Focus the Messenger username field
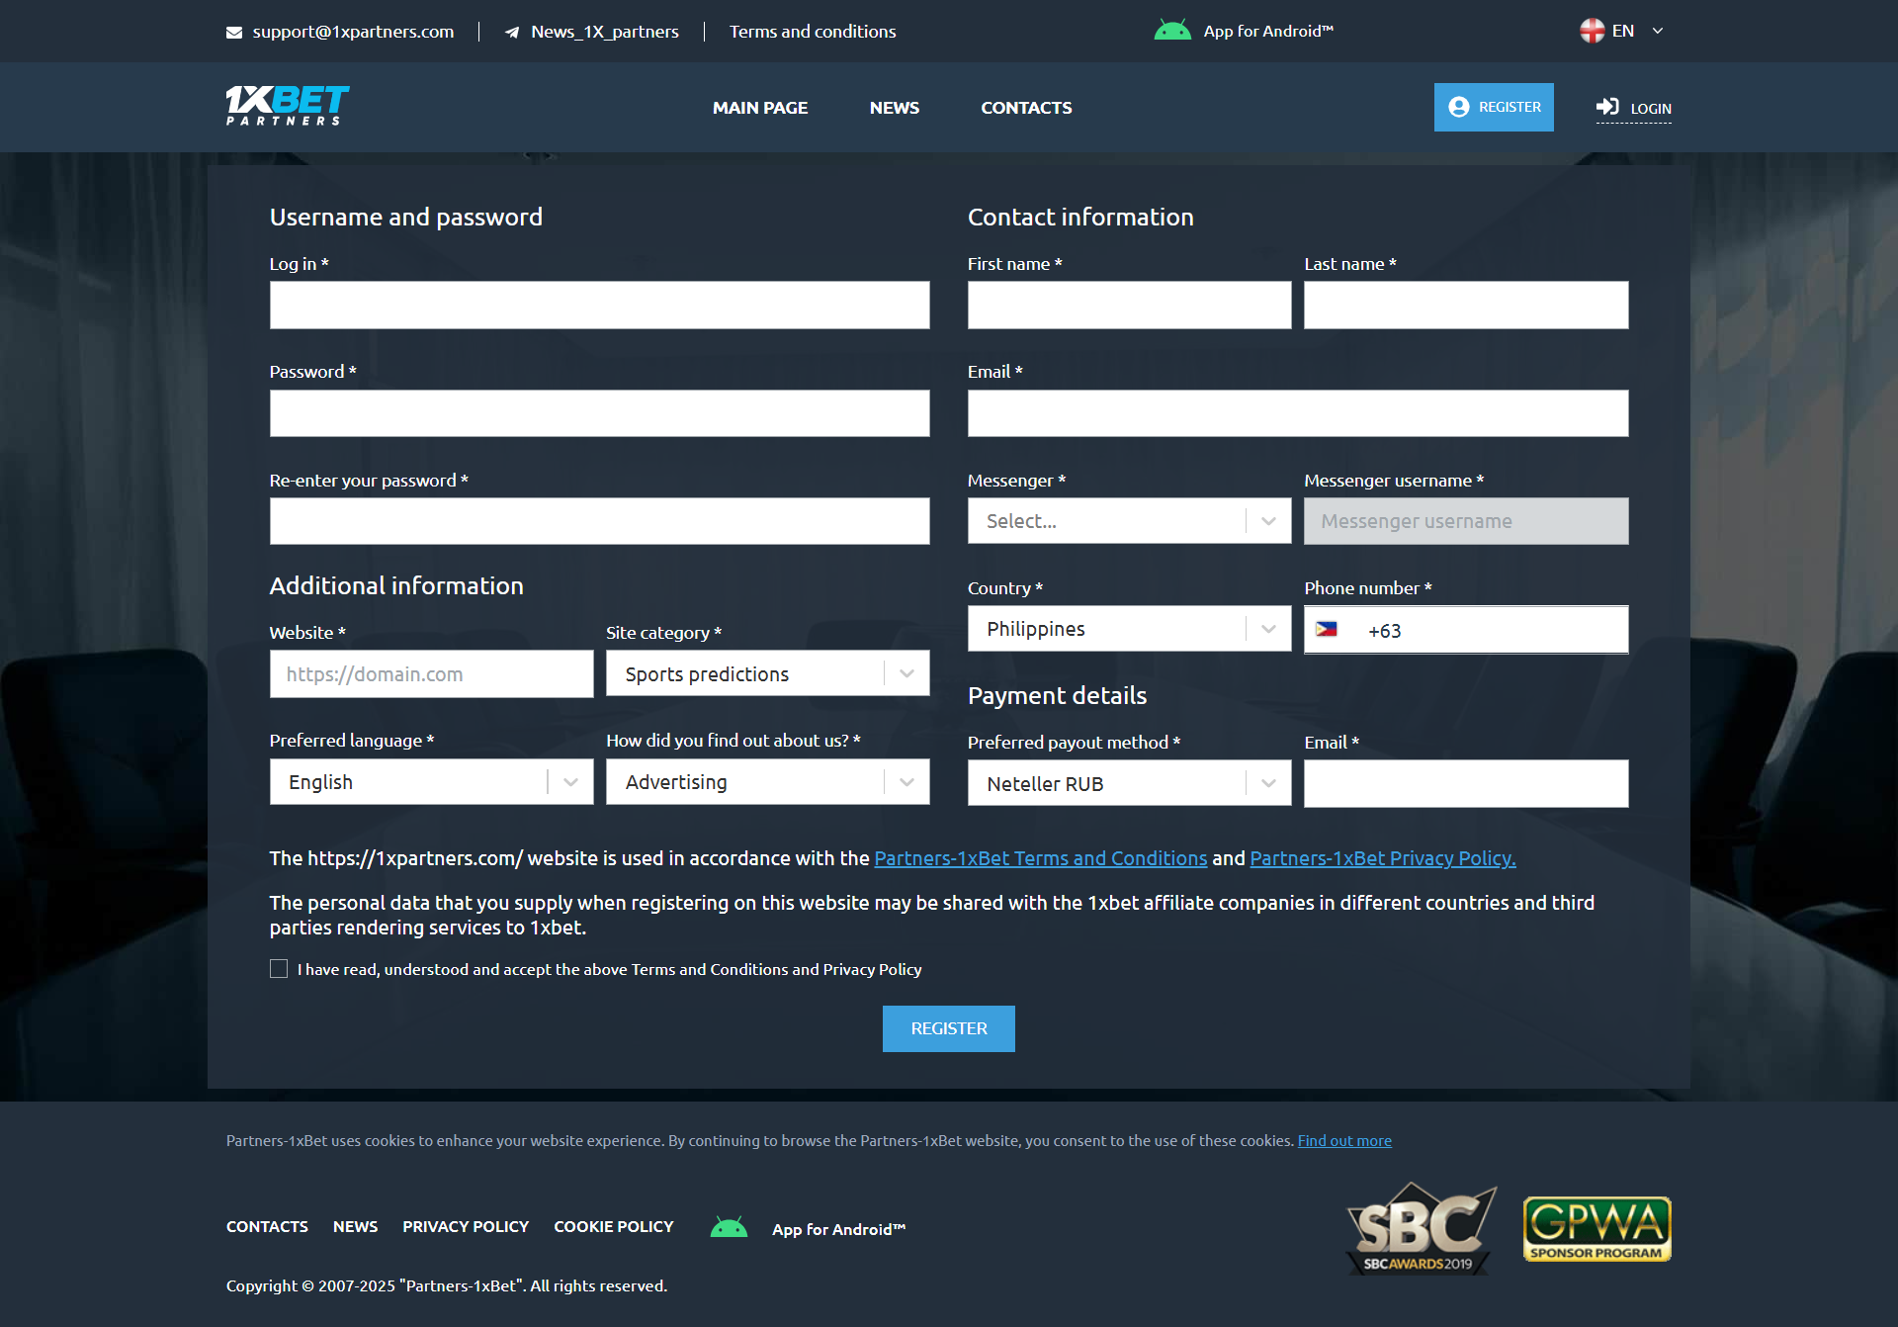1898x1327 pixels. pos(1466,521)
